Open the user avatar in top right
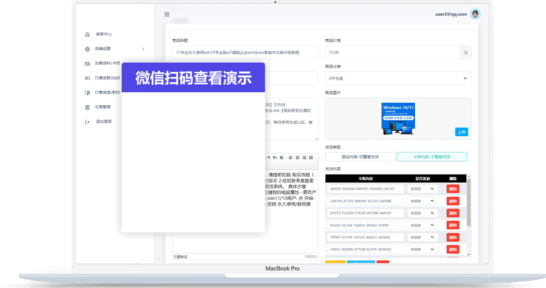 coord(476,15)
